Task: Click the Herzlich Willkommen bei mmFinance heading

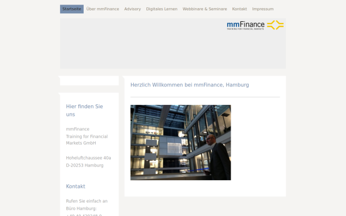Action: tap(190, 85)
